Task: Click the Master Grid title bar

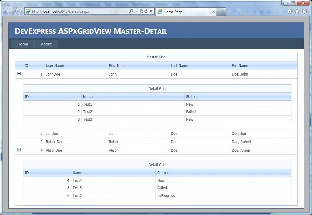Action: pos(156,57)
